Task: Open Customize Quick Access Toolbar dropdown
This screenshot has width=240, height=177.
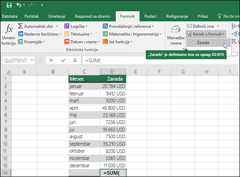Action: point(42,5)
